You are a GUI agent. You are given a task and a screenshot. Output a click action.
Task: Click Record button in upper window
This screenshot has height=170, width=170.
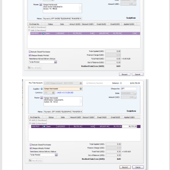pos(125,74)
